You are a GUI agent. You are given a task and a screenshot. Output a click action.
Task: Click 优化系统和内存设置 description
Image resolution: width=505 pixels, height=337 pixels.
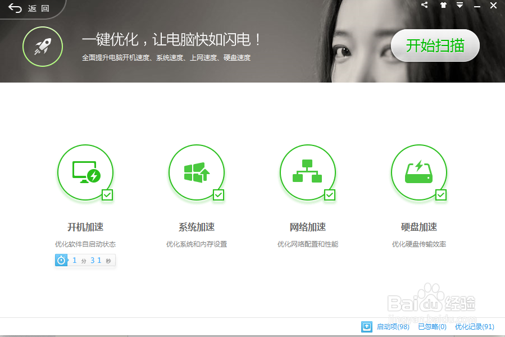coord(197,244)
